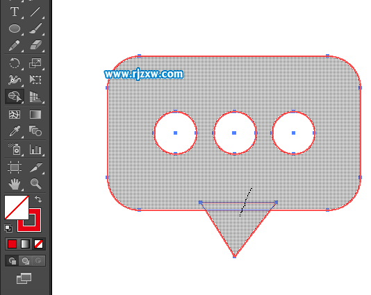Select the Hand tool
Image resolution: width=371 pixels, height=295 pixels.
[15, 184]
